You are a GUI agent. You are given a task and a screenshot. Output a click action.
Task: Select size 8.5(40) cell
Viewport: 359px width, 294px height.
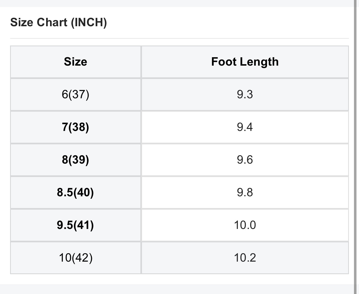pos(75,192)
